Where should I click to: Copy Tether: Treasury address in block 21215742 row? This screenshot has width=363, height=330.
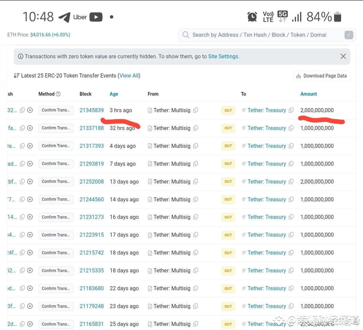(291, 252)
